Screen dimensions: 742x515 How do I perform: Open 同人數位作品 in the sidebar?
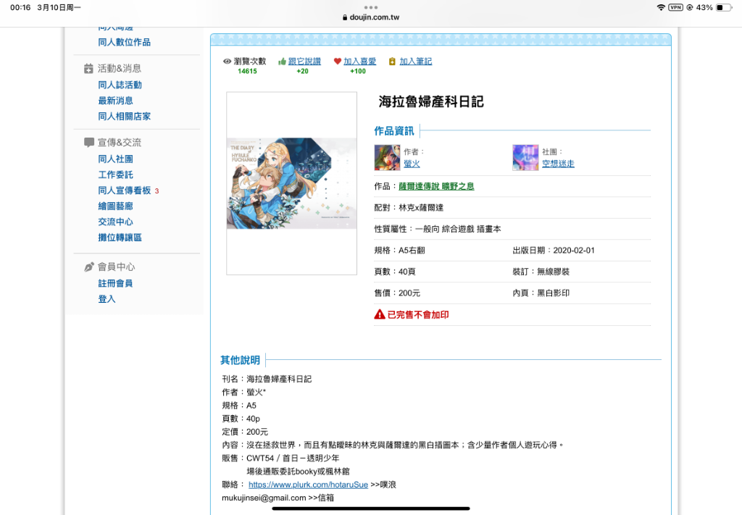coord(125,42)
